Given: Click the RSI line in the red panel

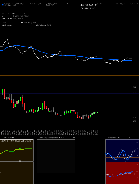Looking at the screenshot, I should 119,174.
